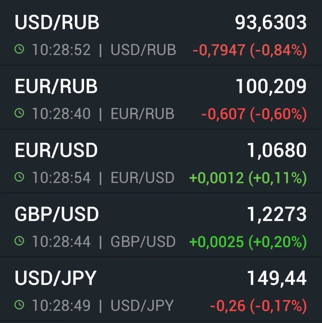The width and height of the screenshot is (322, 323).
Task: Click the green +0,0012 (+0,11%) change
Action: (x=248, y=178)
